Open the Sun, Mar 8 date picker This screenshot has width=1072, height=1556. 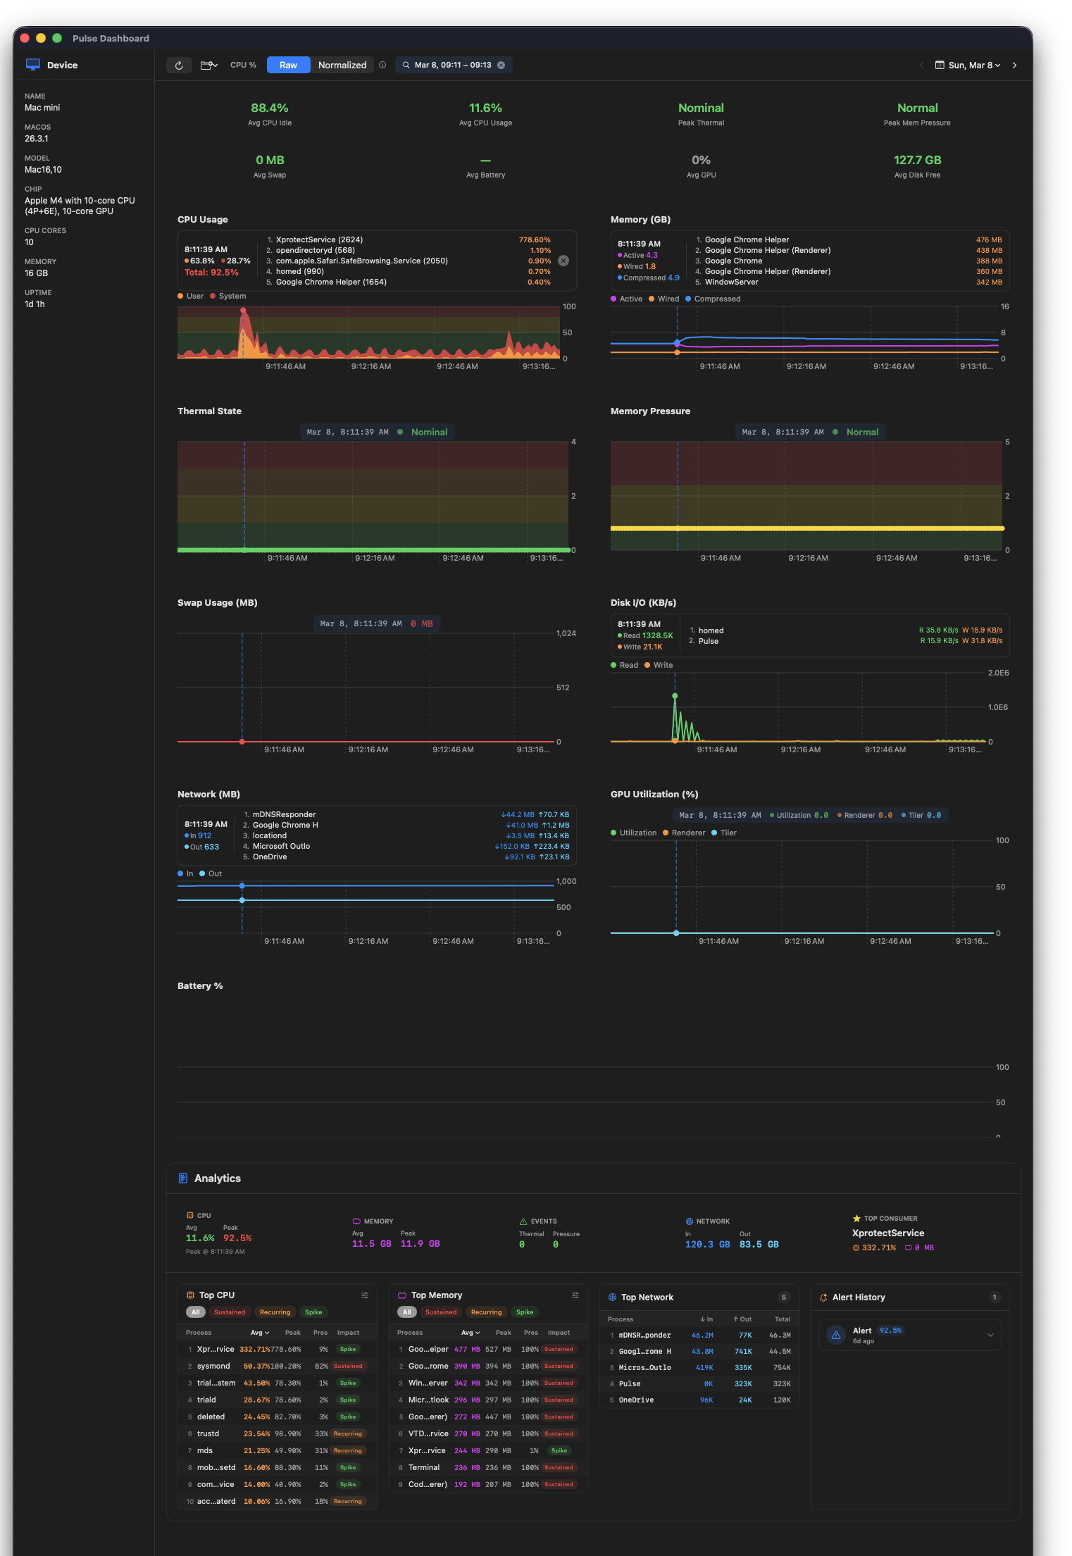967,65
